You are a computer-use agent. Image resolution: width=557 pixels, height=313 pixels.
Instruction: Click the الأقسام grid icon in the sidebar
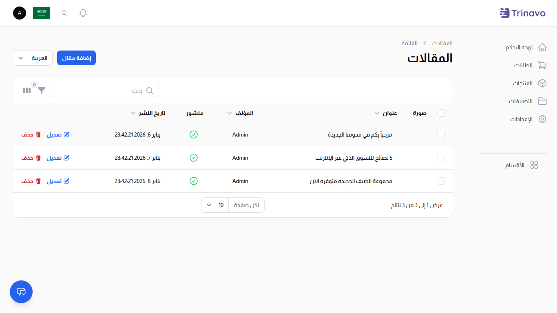[534, 165]
